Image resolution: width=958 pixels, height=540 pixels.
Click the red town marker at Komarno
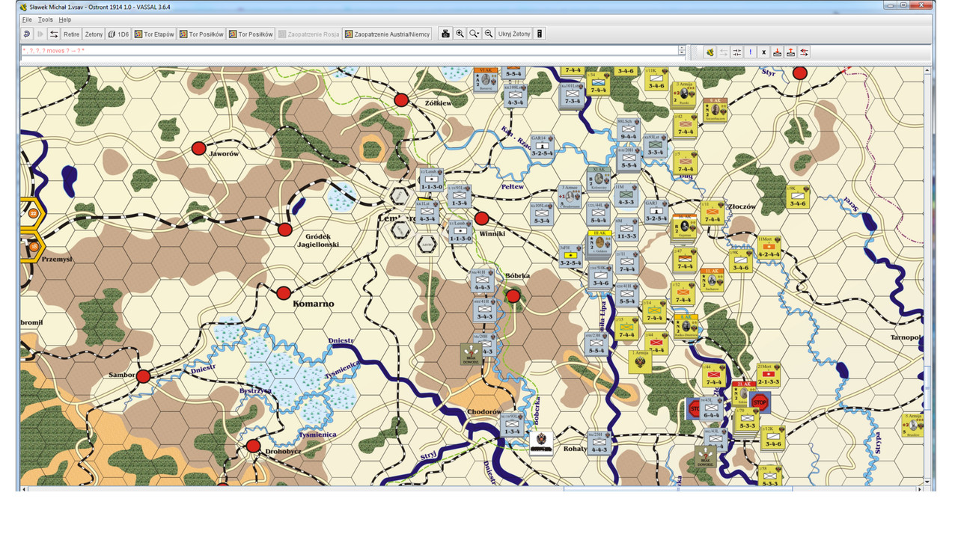[x=284, y=293]
